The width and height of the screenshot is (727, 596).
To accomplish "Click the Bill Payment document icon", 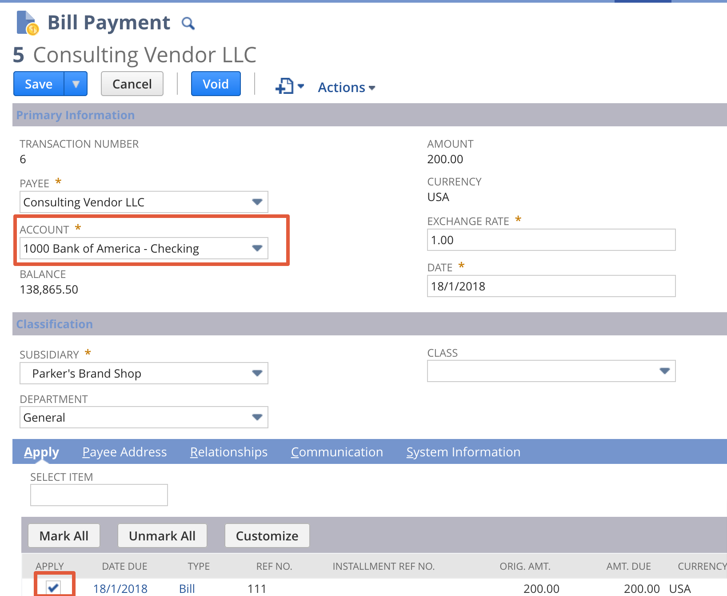I will coord(27,23).
